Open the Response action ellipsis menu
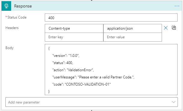The width and height of the screenshot is (183, 111). tap(177, 6)
